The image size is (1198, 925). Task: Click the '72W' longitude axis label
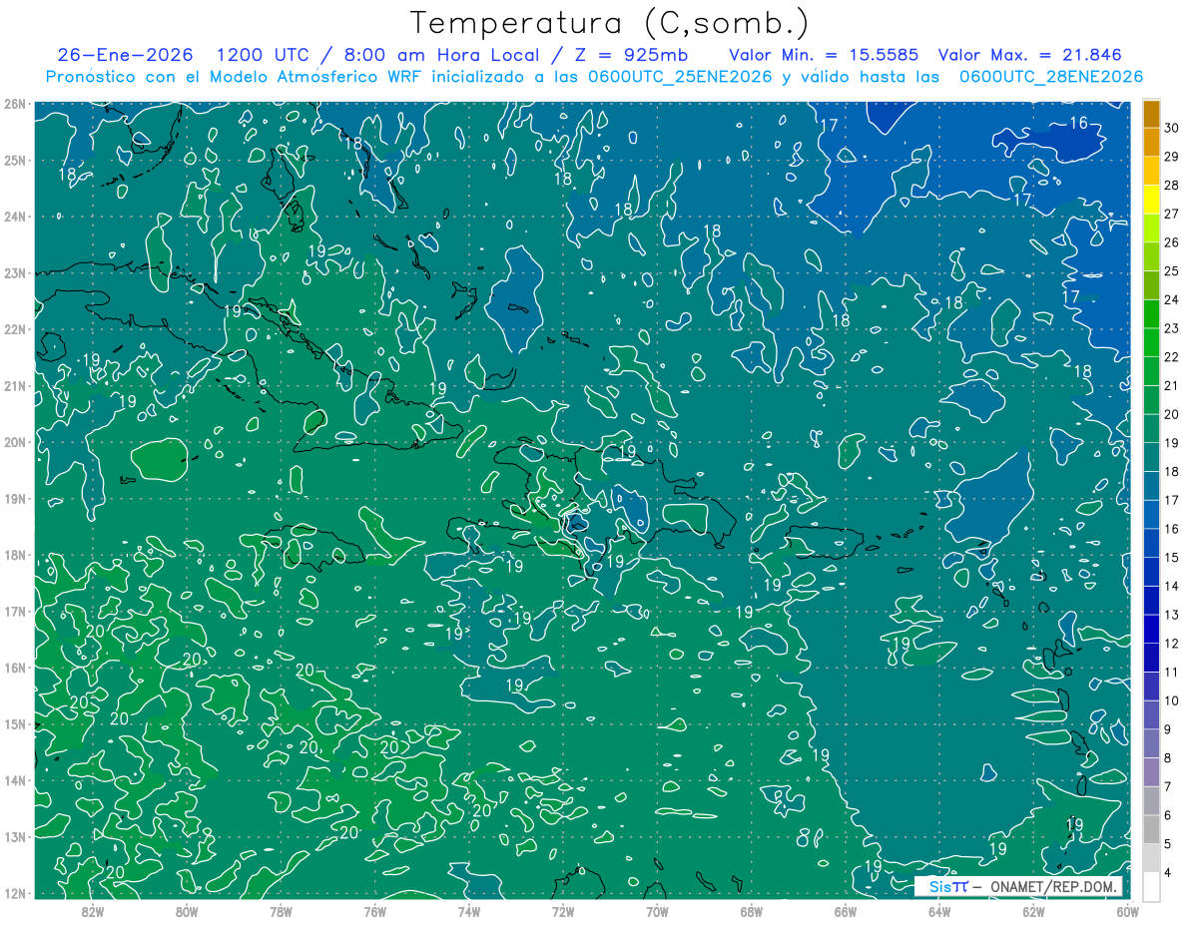563,911
